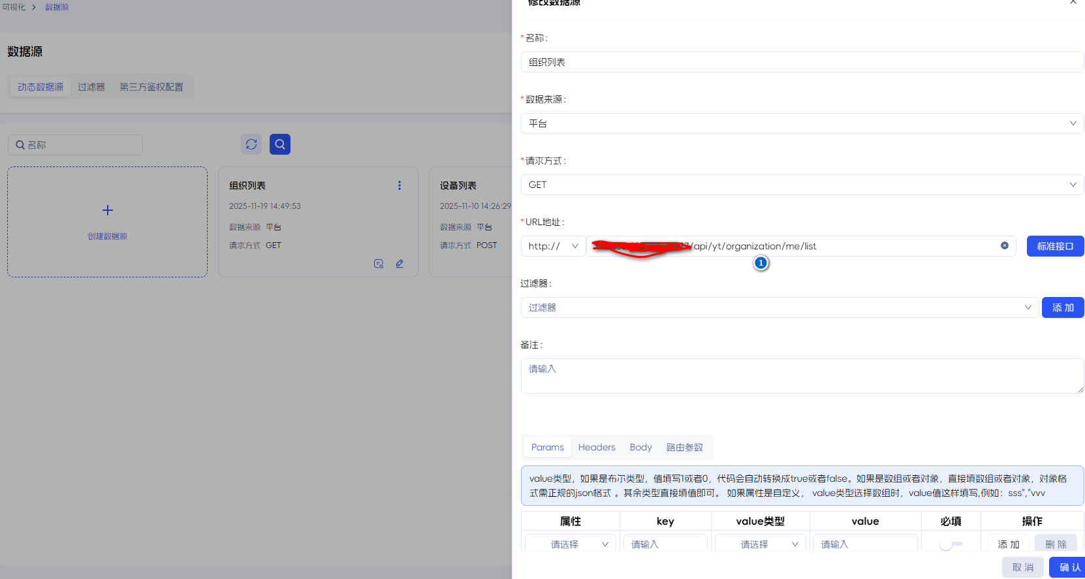Screen dimensions: 1085x579
Task: Select the 第三方鉴权配置 tab
Action: (x=151, y=87)
